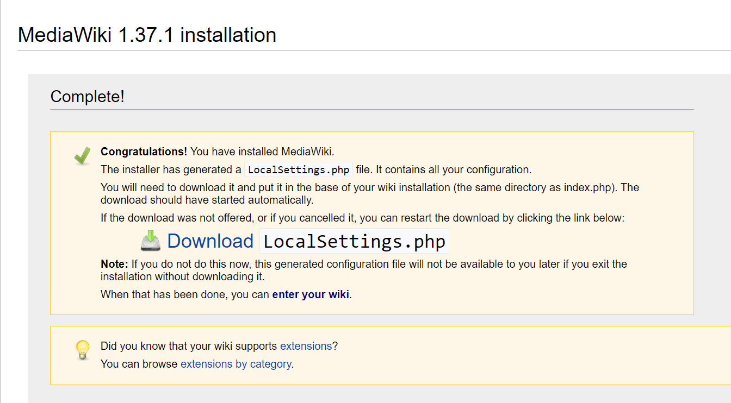The height and width of the screenshot is (403, 731).
Task: Click the restart download instruction line
Action: coord(362,217)
